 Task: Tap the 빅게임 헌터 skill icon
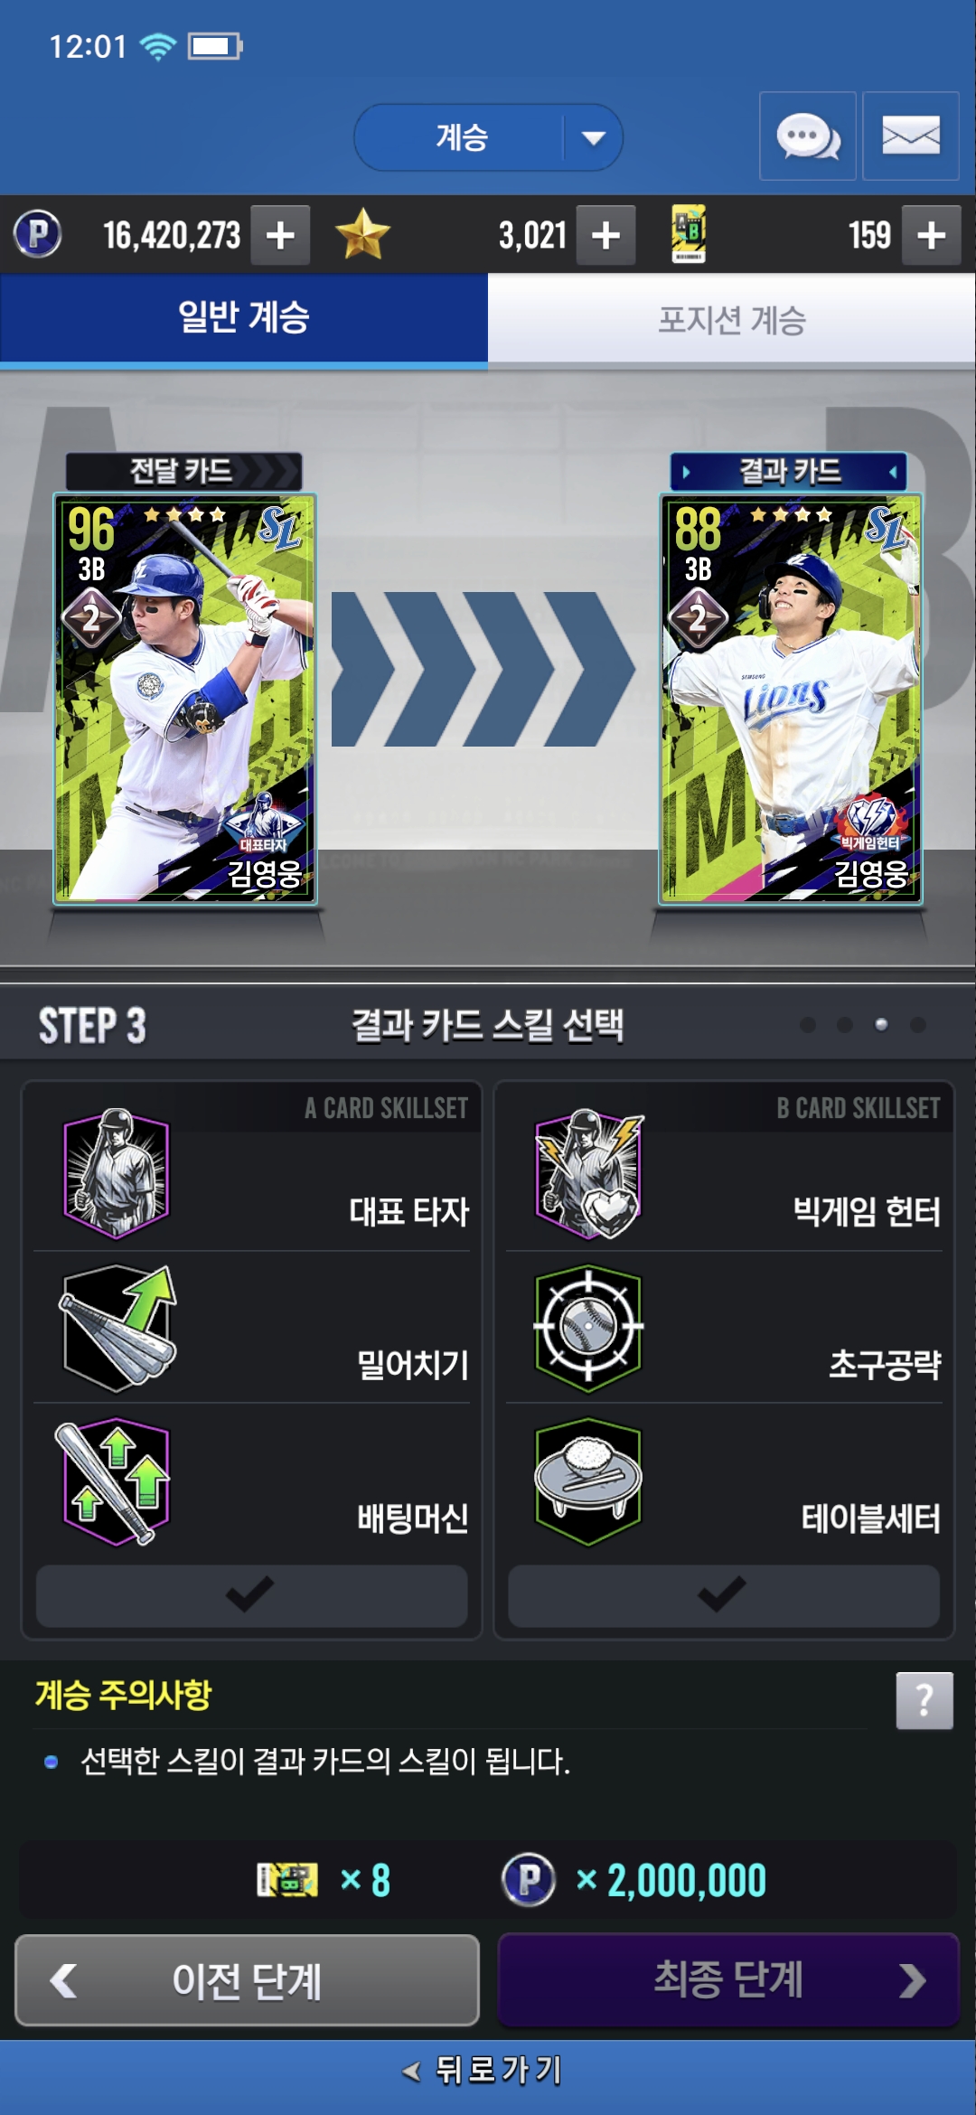pos(589,1173)
